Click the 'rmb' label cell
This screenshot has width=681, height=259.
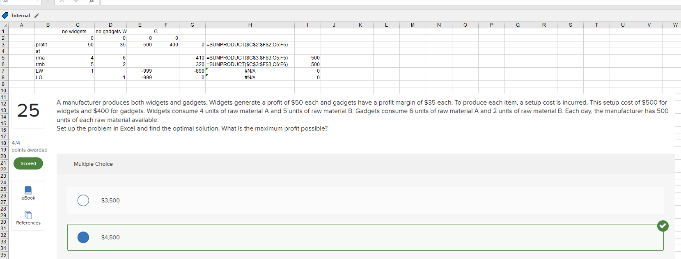[48, 64]
